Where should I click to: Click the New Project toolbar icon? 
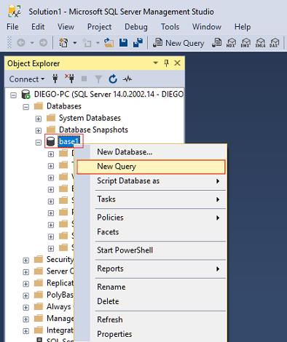coord(63,43)
